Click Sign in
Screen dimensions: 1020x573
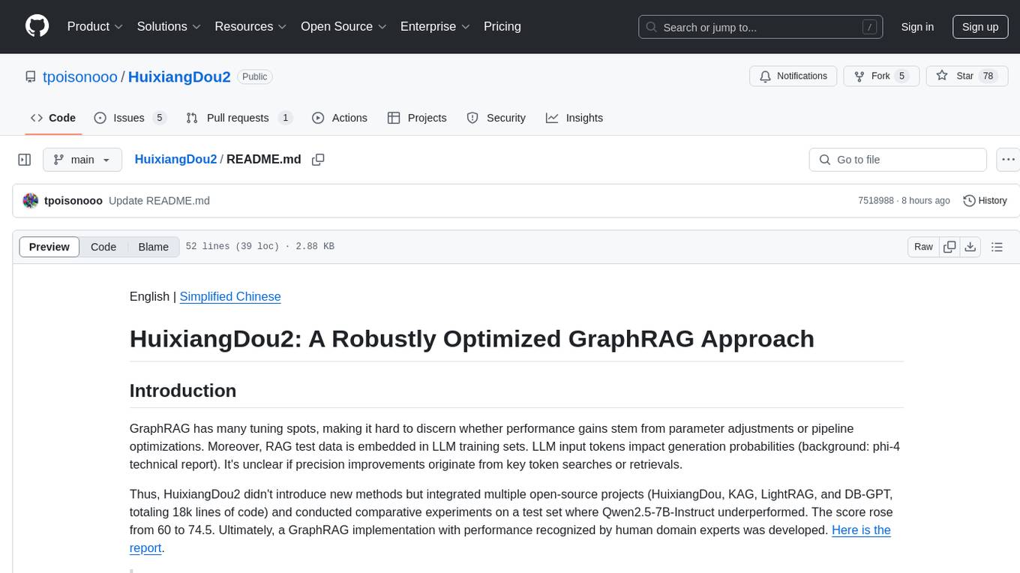[x=917, y=27]
